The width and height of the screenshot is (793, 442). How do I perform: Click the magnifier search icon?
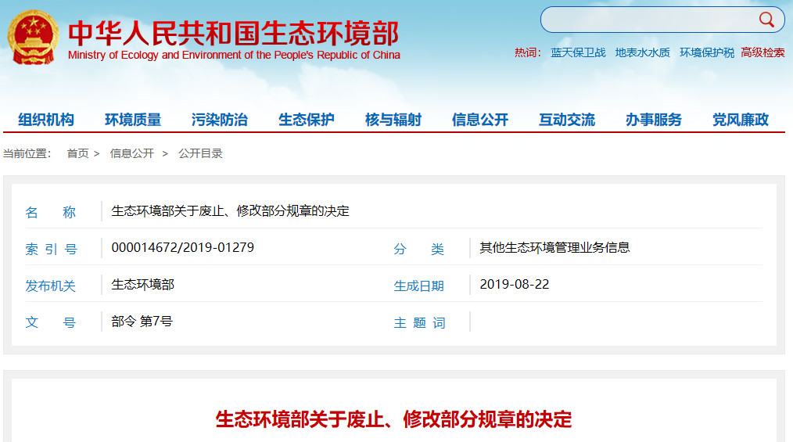766,20
